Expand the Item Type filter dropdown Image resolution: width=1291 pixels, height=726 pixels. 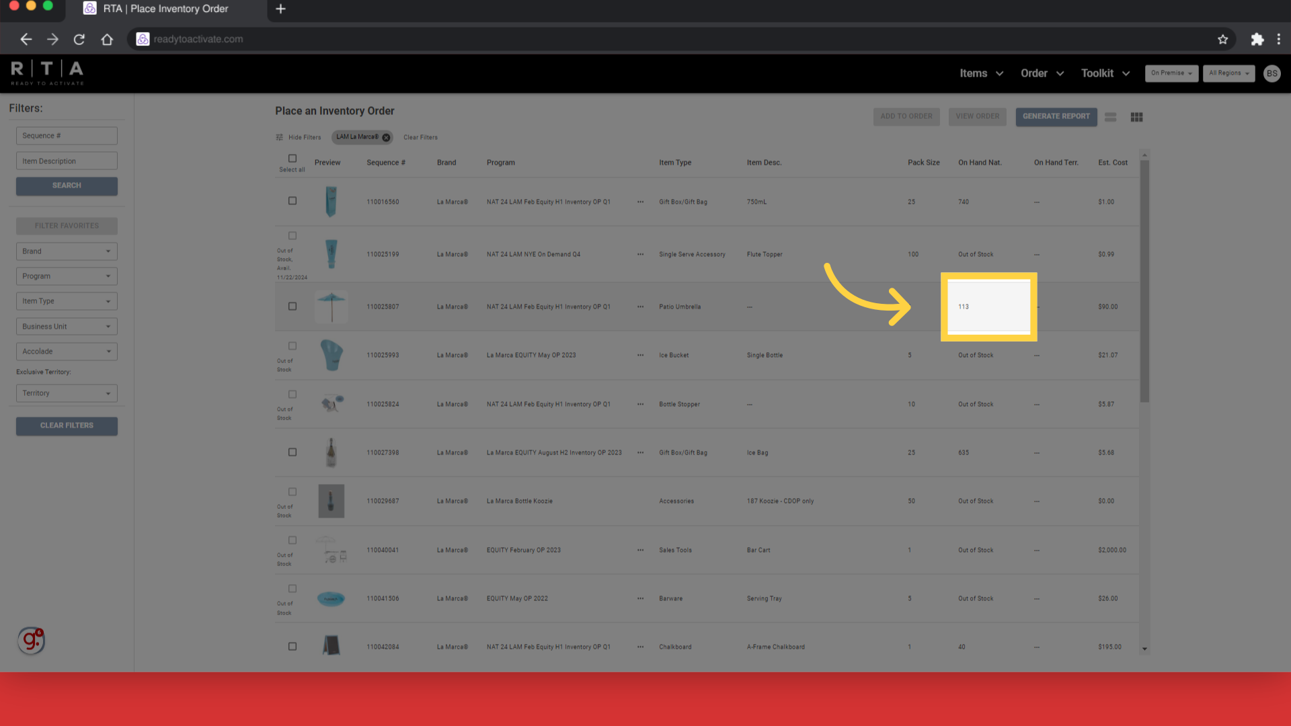pos(67,301)
